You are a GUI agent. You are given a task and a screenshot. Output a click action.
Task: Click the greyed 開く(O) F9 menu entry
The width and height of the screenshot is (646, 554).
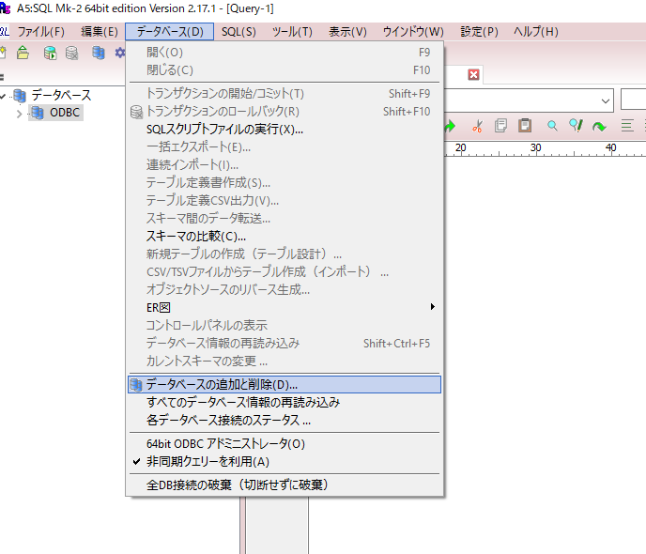click(285, 53)
